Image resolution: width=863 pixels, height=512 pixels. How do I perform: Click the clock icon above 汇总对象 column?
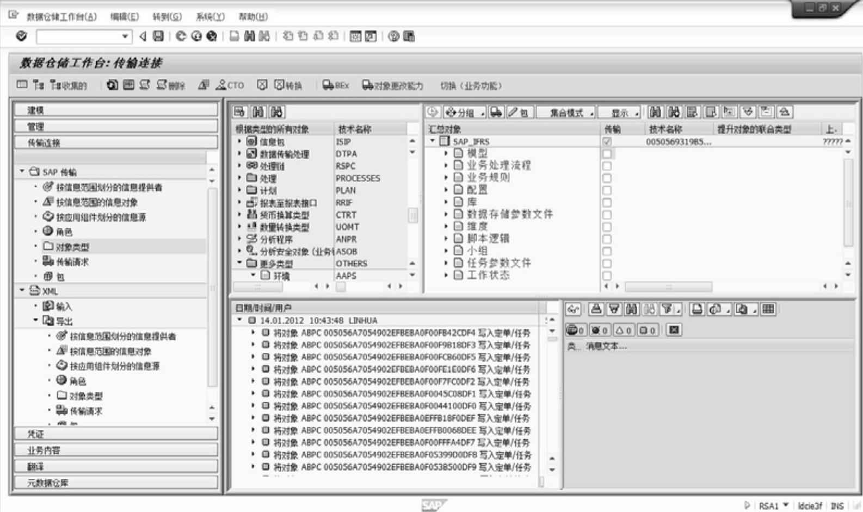click(x=433, y=112)
